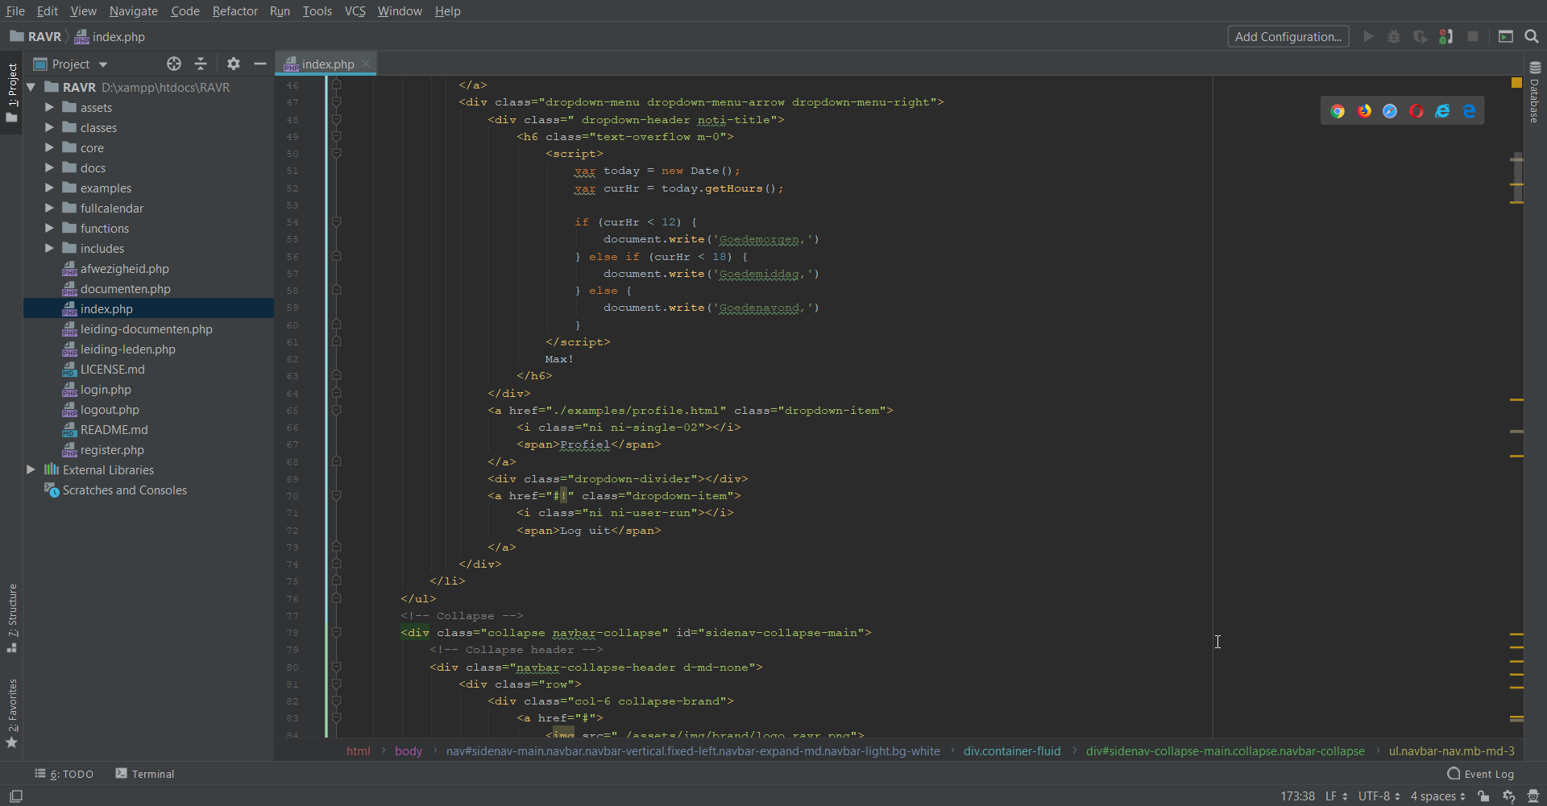Open the Refactor menu

(234, 11)
